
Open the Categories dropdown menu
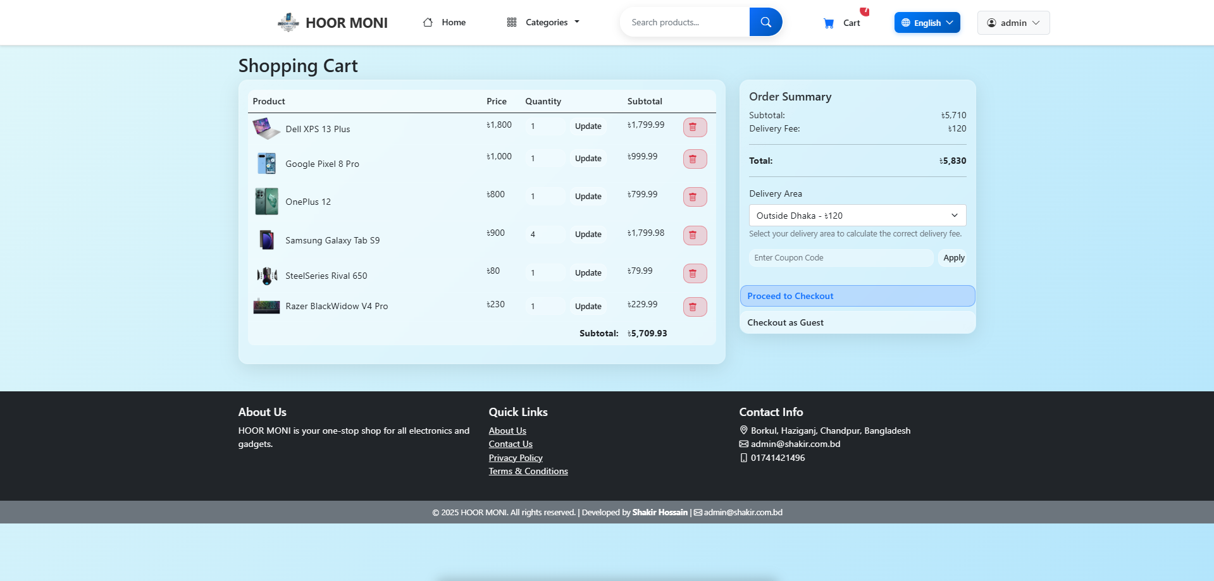point(543,22)
